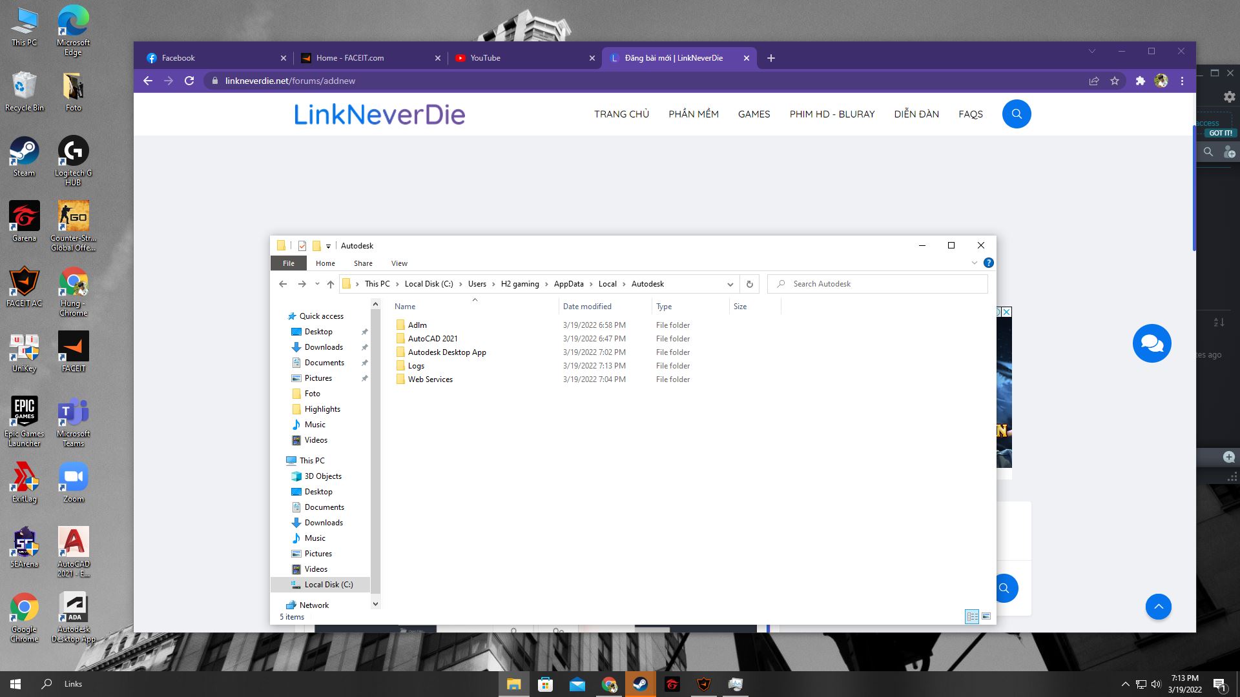The image size is (1240, 697).
Task: Open the DIỄN ĐÀN navigation link
Action: point(916,114)
